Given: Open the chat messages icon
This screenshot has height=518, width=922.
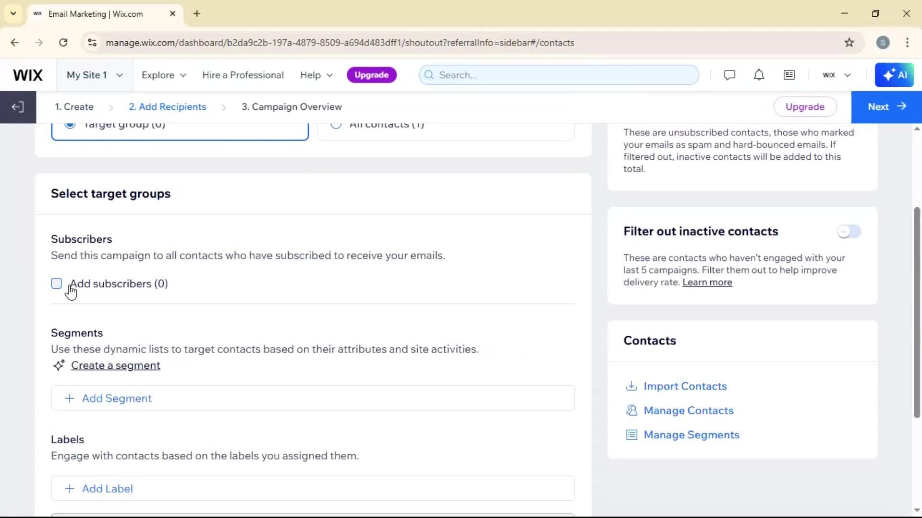Looking at the screenshot, I should pyautogui.click(x=729, y=75).
